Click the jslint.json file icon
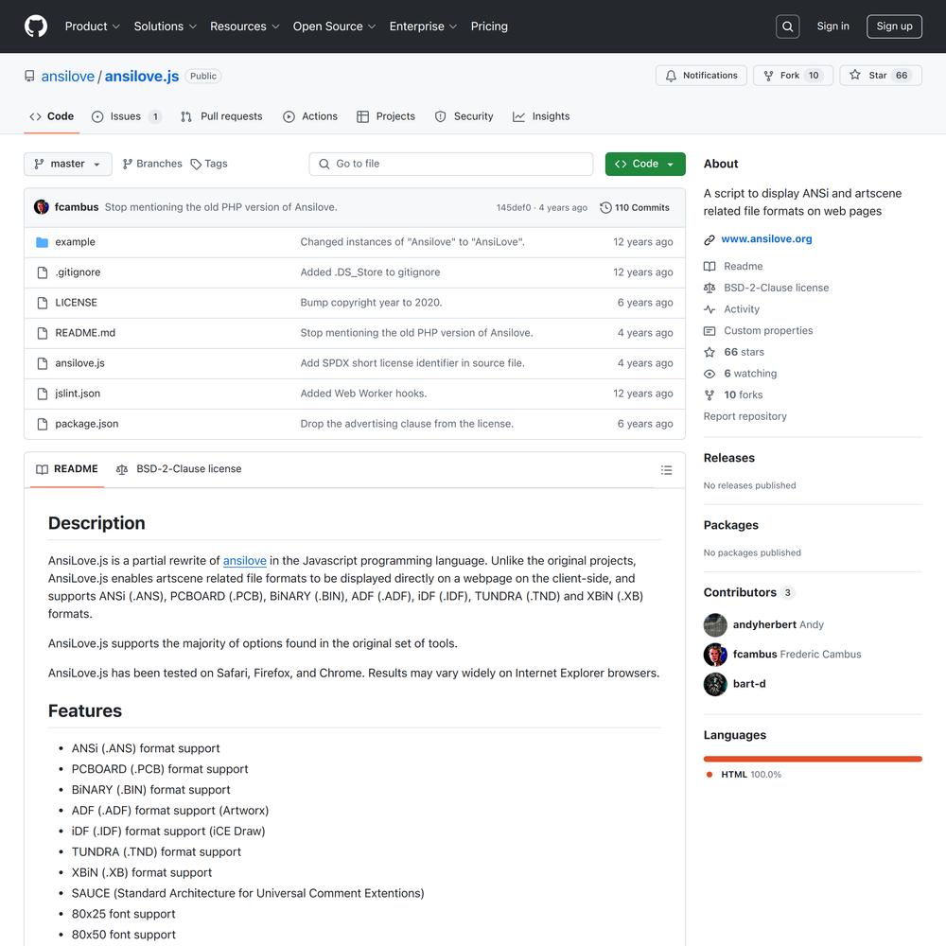Image resolution: width=946 pixels, height=946 pixels. tap(43, 394)
